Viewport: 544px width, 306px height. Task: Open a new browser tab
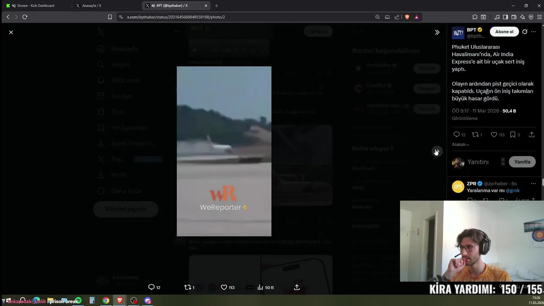click(x=216, y=6)
